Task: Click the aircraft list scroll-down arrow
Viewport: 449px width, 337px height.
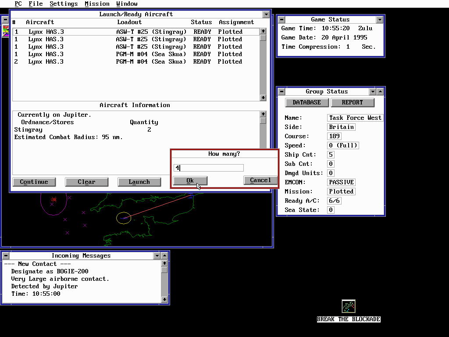Action: click(x=263, y=98)
